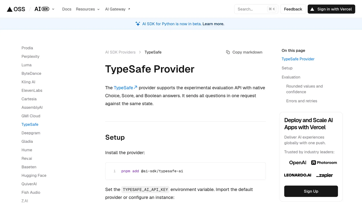This screenshot has width=362, height=204.
Task: Click the TYPESAFE_AI_API_KEY inline code
Action: tap(145, 190)
